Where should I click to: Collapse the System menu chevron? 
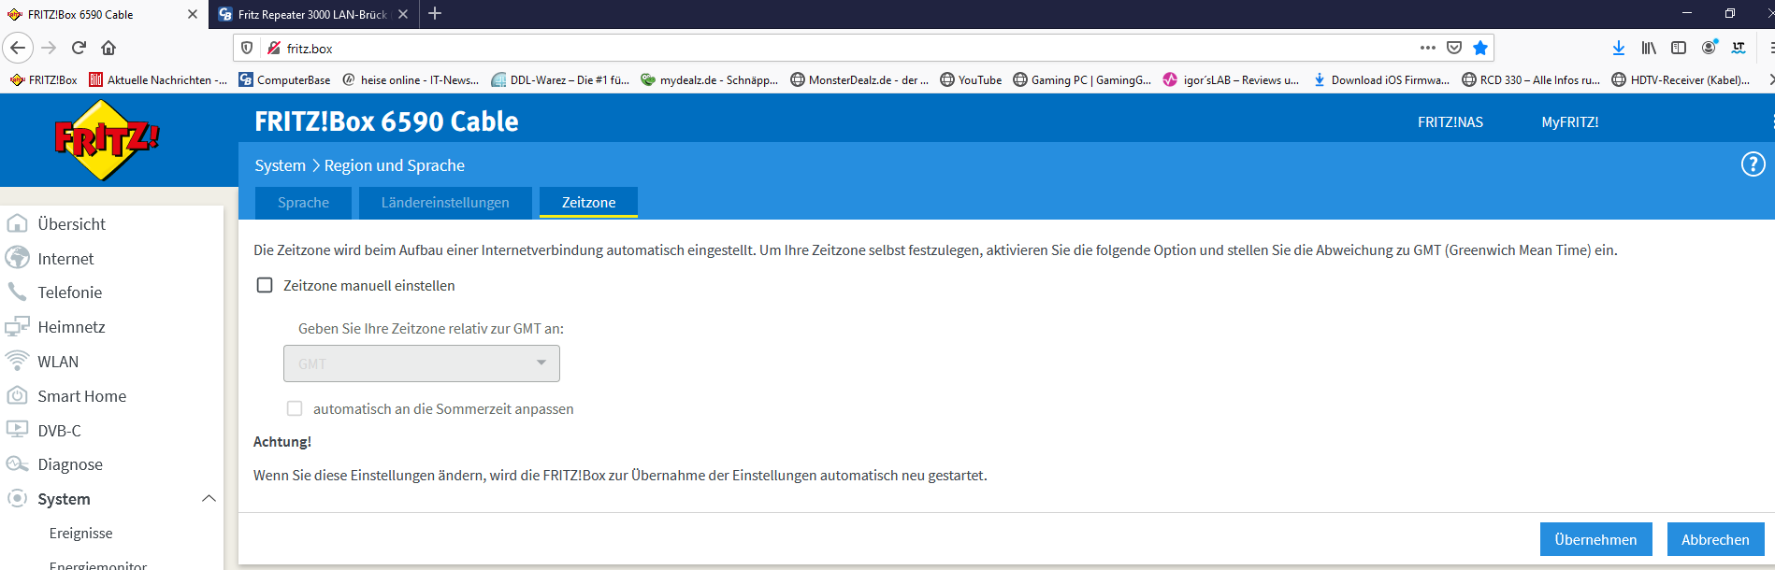pyautogui.click(x=209, y=499)
